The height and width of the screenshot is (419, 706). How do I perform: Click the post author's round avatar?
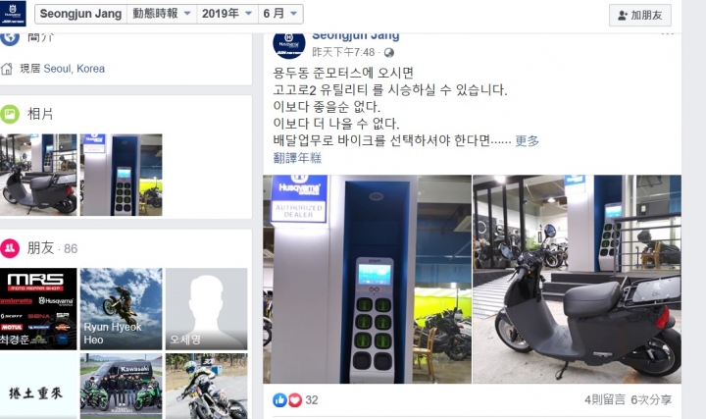pyautogui.click(x=289, y=44)
